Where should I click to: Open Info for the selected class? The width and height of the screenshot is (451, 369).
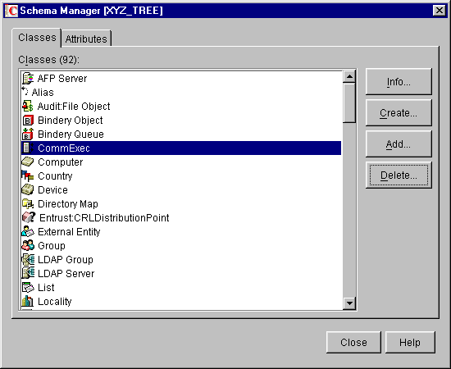[399, 82]
